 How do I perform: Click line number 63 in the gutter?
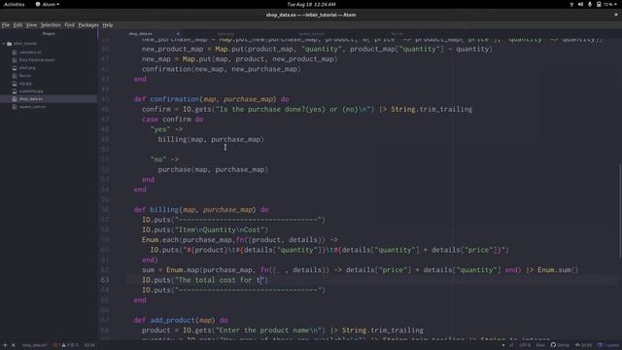105,280
